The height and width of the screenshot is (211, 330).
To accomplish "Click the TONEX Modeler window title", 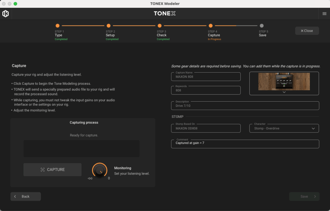I will (165, 4).
